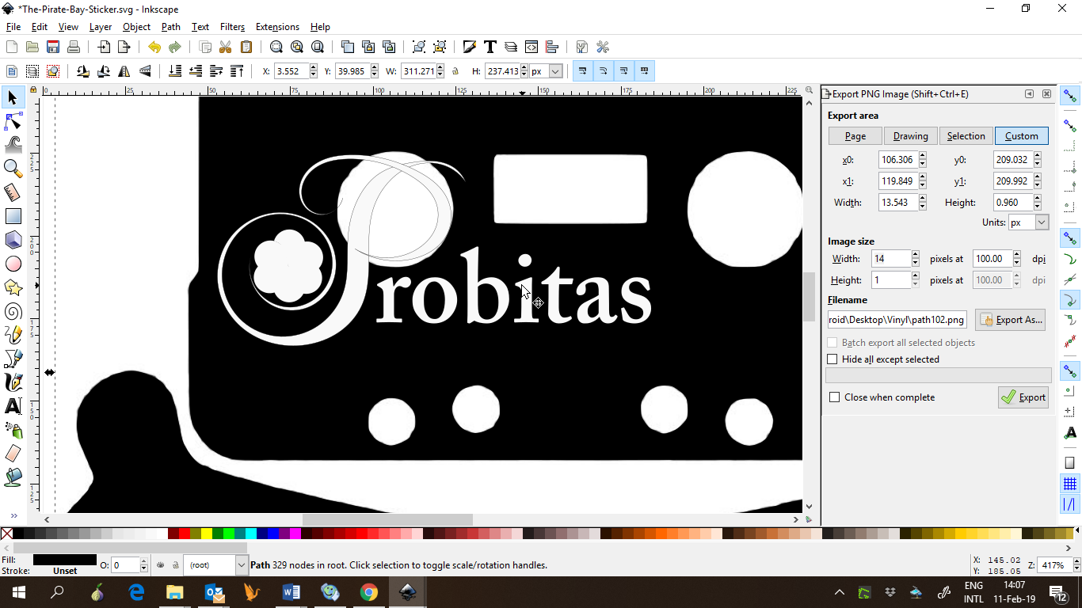
Task: Pick the Spiral tool
Action: 13,311
